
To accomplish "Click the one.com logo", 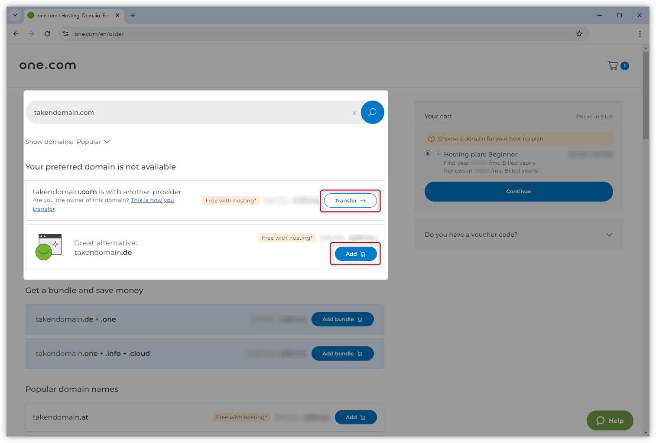I will [48, 65].
